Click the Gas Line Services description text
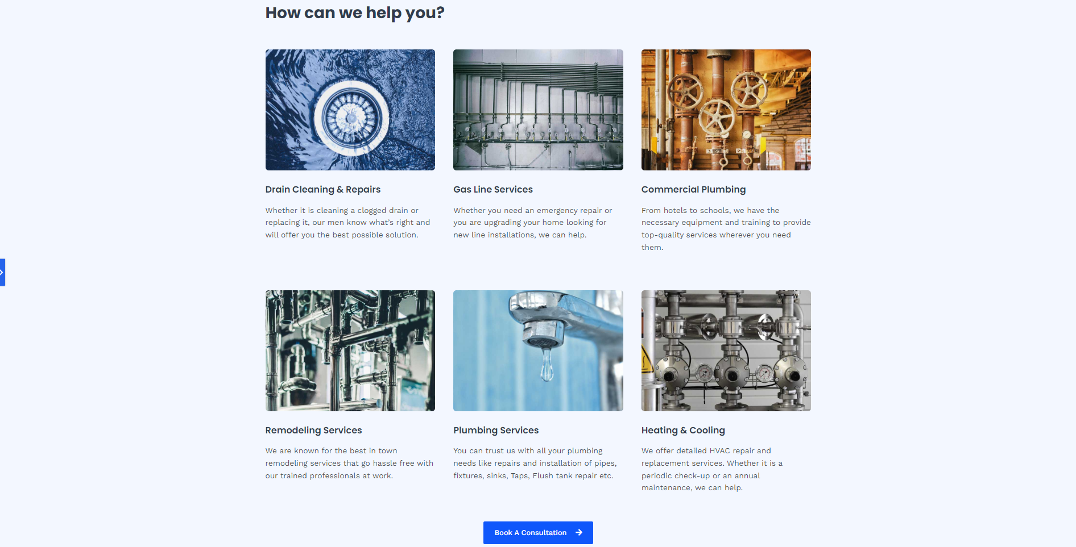Image resolution: width=1076 pixels, height=547 pixels. [533, 223]
